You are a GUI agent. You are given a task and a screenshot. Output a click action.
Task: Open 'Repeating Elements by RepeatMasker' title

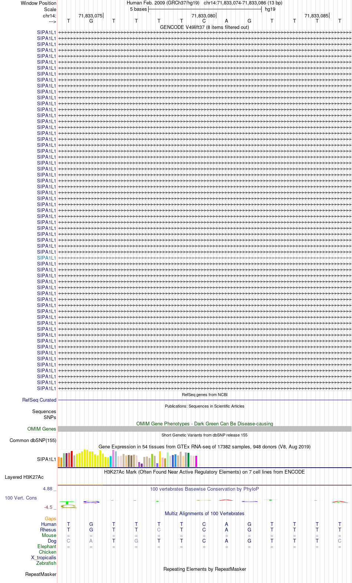click(205, 569)
